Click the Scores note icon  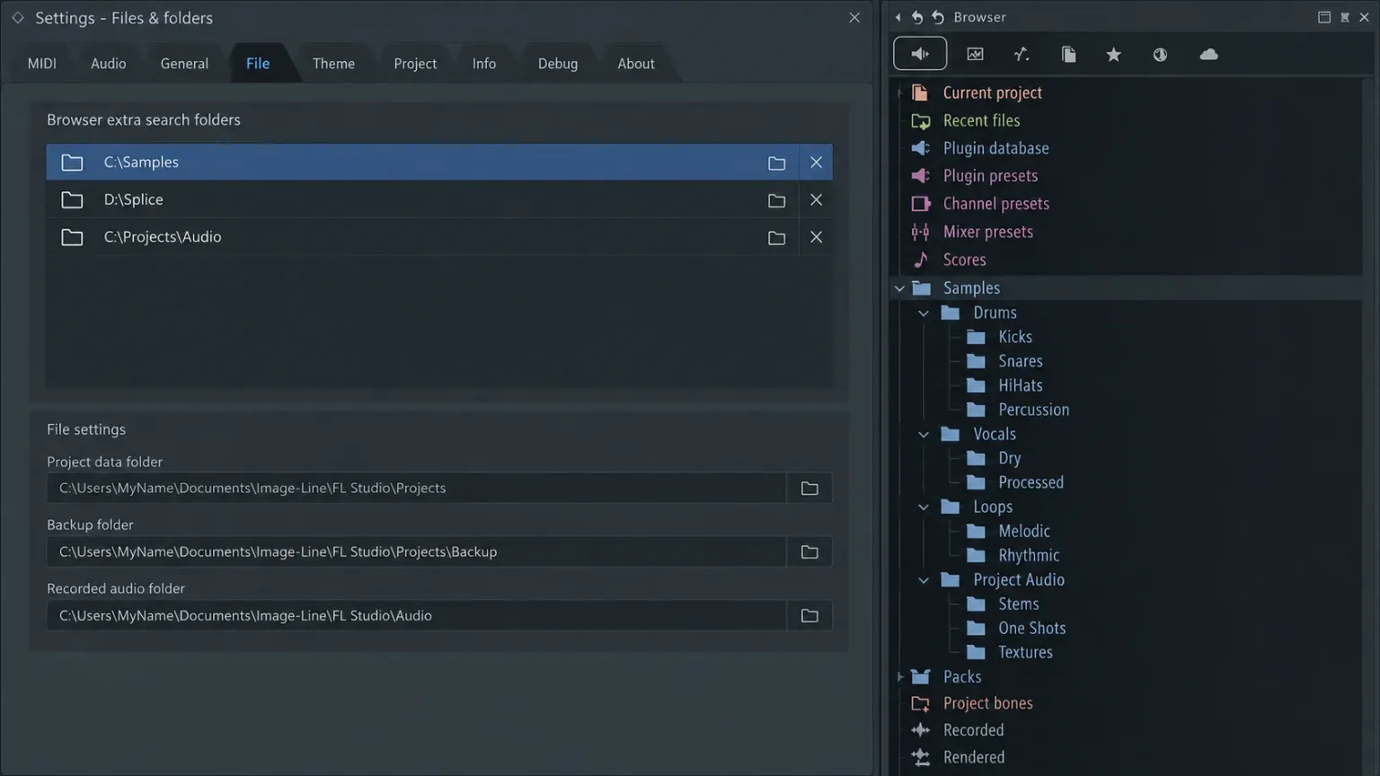[x=920, y=260]
